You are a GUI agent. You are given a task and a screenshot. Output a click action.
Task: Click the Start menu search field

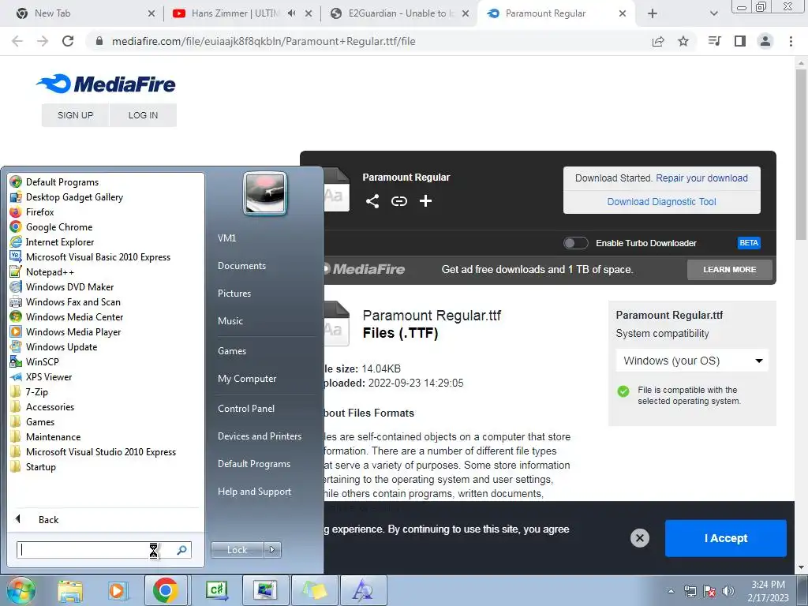point(104,550)
